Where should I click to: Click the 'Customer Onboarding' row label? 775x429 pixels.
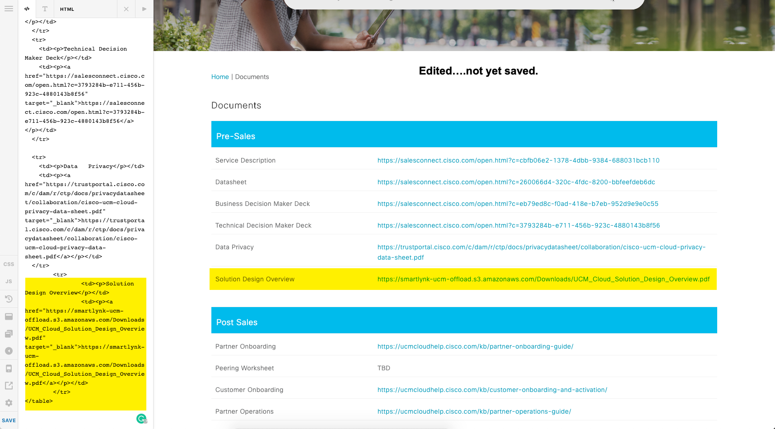(x=249, y=390)
